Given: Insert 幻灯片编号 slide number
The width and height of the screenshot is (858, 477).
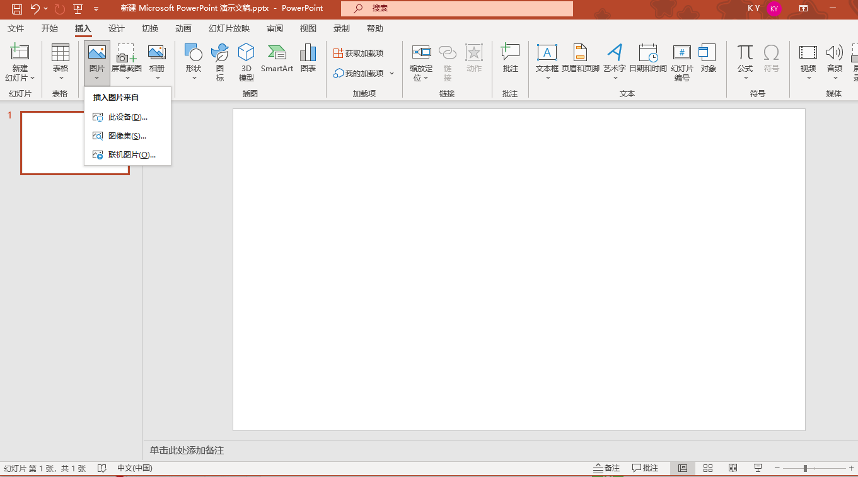Looking at the screenshot, I should [x=682, y=62].
